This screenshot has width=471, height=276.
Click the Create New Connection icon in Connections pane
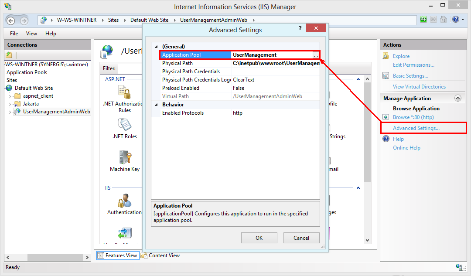(x=9, y=55)
